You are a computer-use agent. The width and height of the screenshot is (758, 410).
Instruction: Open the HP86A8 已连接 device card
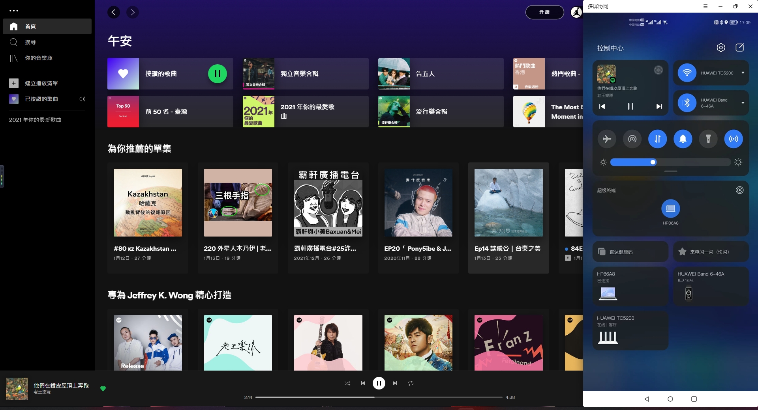[x=630, y=286]
